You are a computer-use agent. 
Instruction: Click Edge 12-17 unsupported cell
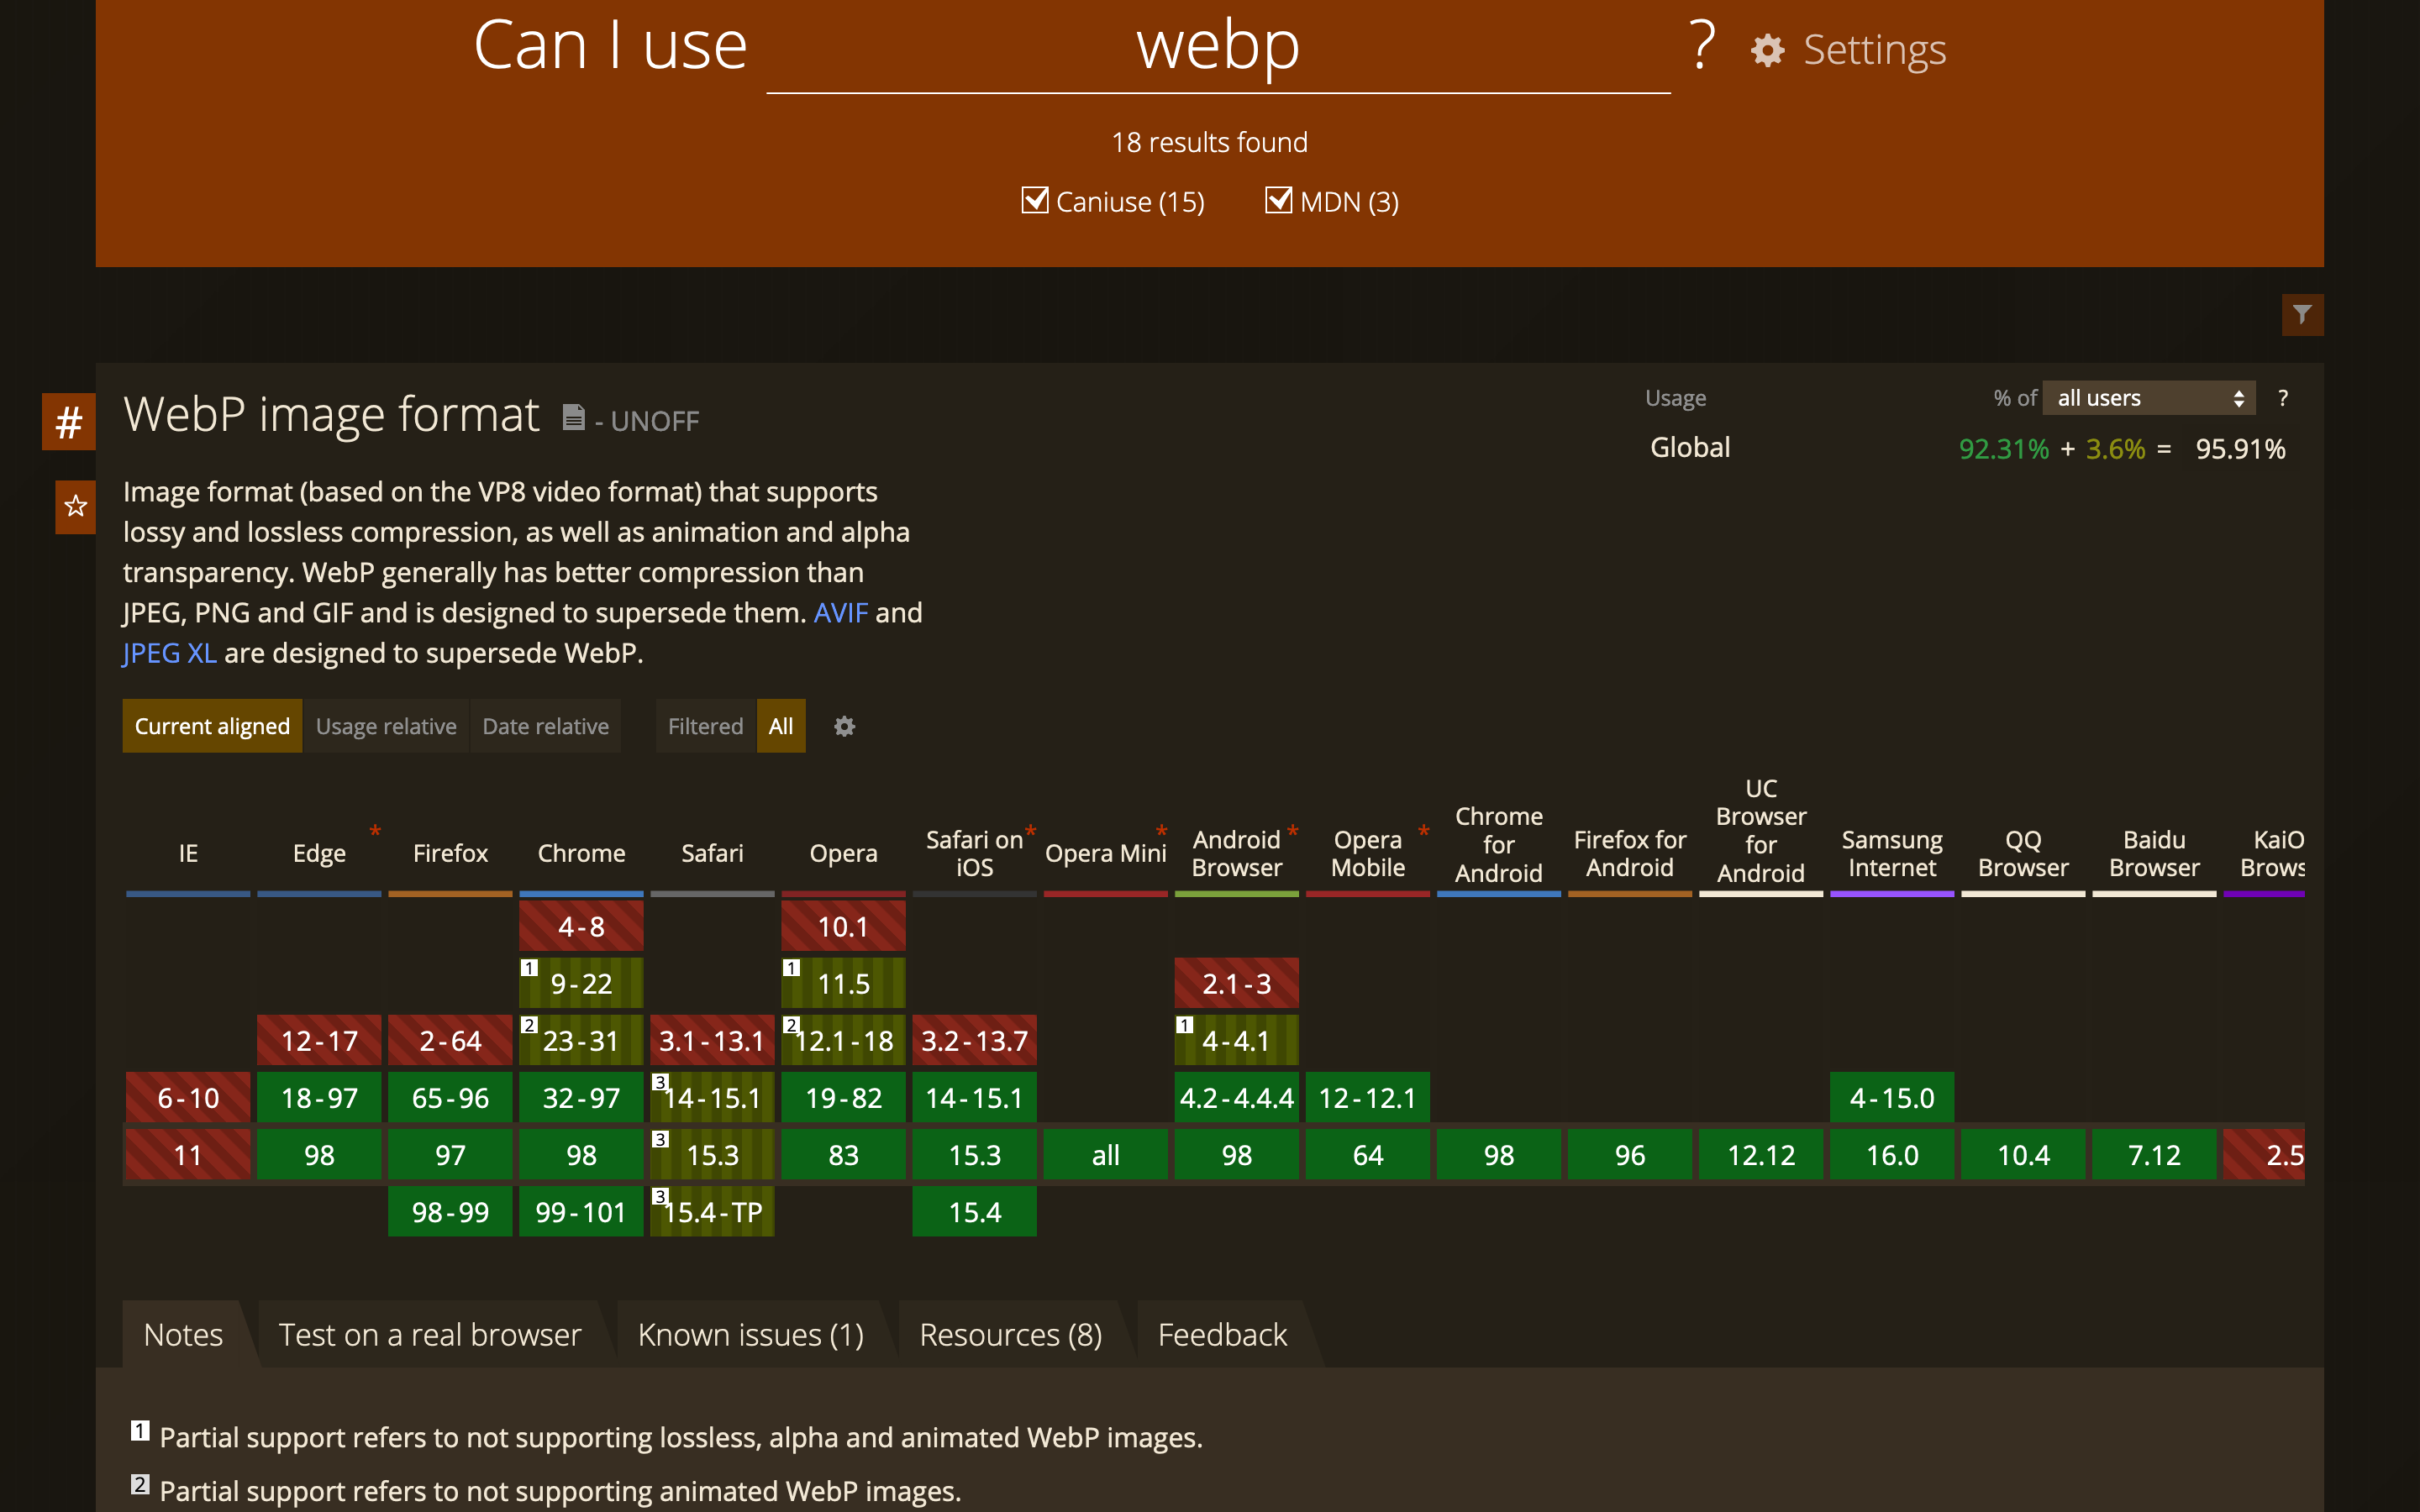319,1040
